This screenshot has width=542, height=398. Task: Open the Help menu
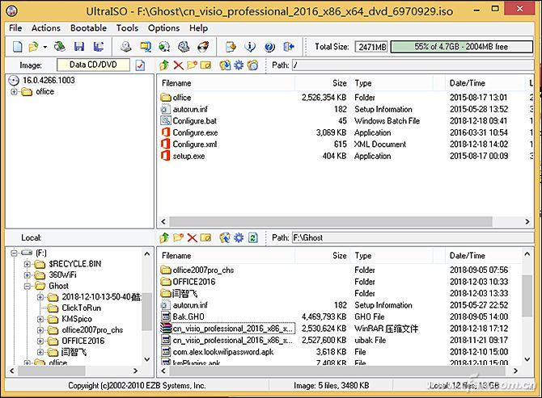198,28
